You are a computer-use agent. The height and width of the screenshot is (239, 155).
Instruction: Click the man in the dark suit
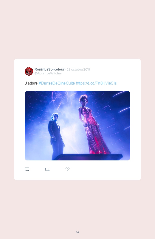(x=56, y=136)
